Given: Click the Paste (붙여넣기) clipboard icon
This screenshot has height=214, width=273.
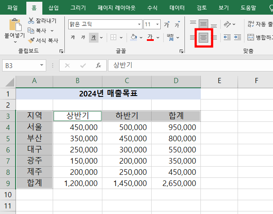Looking at the screenshot, I should (15, 25).
